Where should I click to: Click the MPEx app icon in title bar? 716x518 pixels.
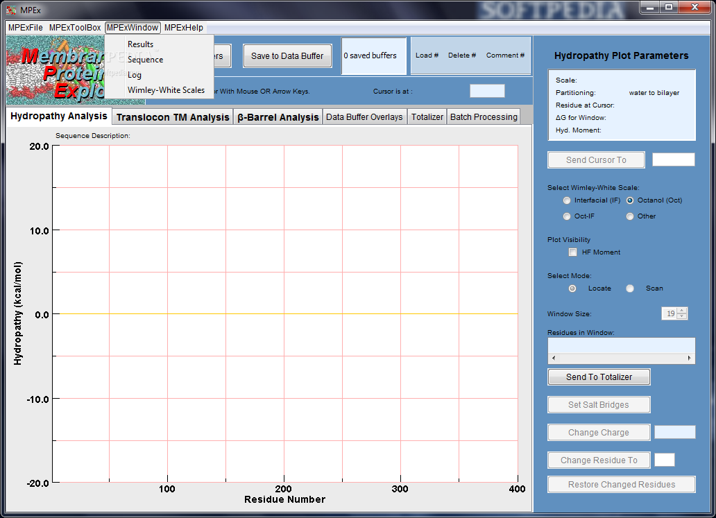tap(11, 10)
